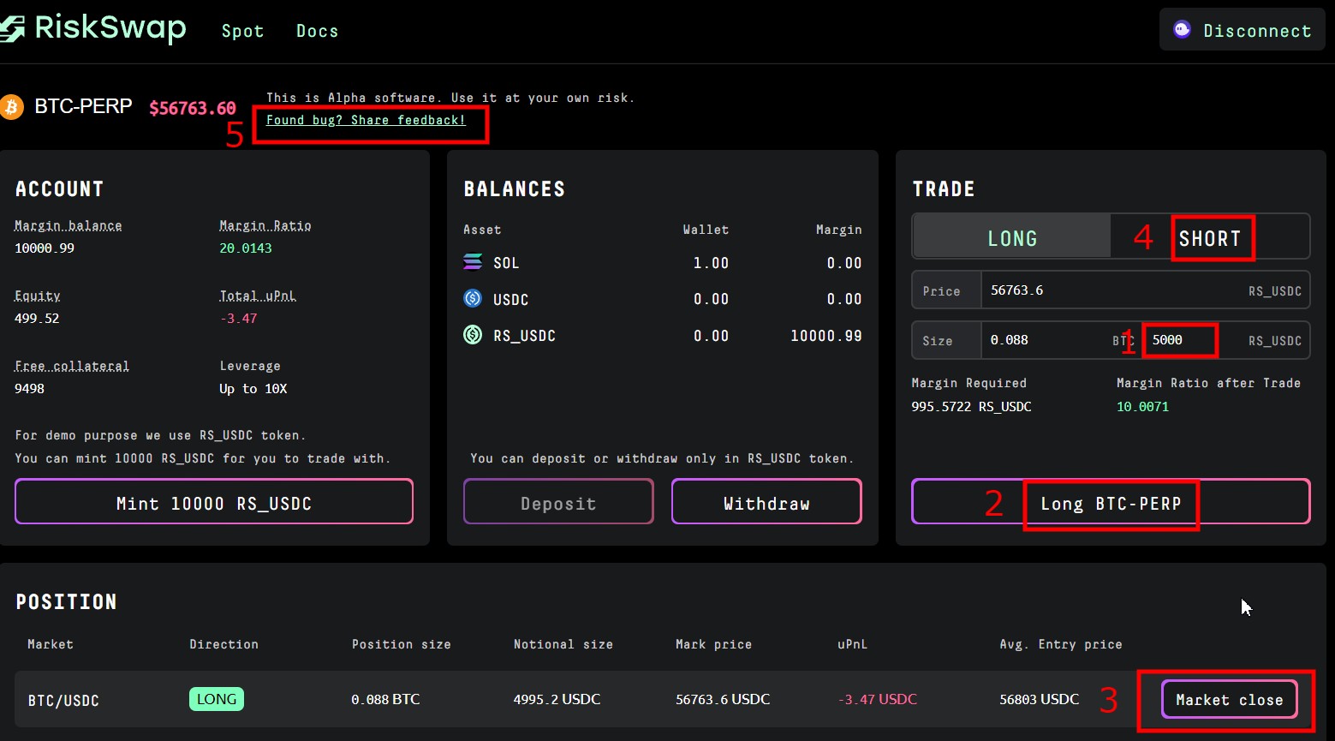The width and height of the screenshot is (1335, 741).
Task: Click Margin Ratio after Trade value 10.0071
Action: [1142, 407]
